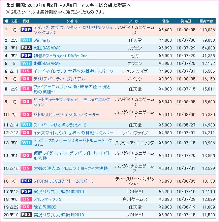Click DS badge for バトルスピリッツ row
219x222 pixels.
[x=26, y=114]
